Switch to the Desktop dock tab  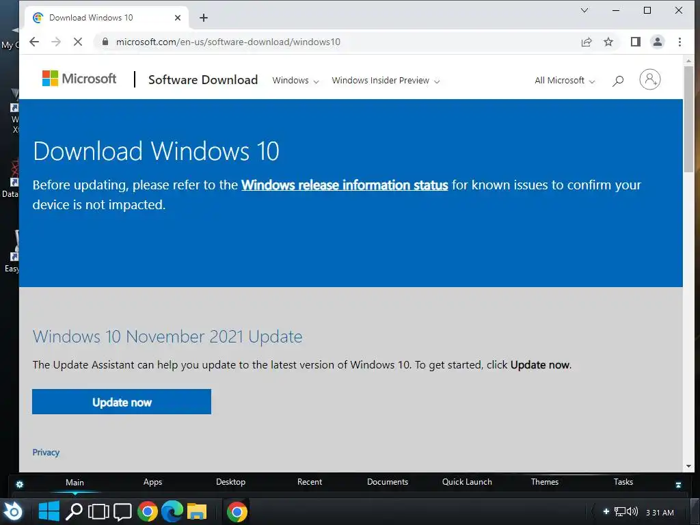(x=231, y=482)
